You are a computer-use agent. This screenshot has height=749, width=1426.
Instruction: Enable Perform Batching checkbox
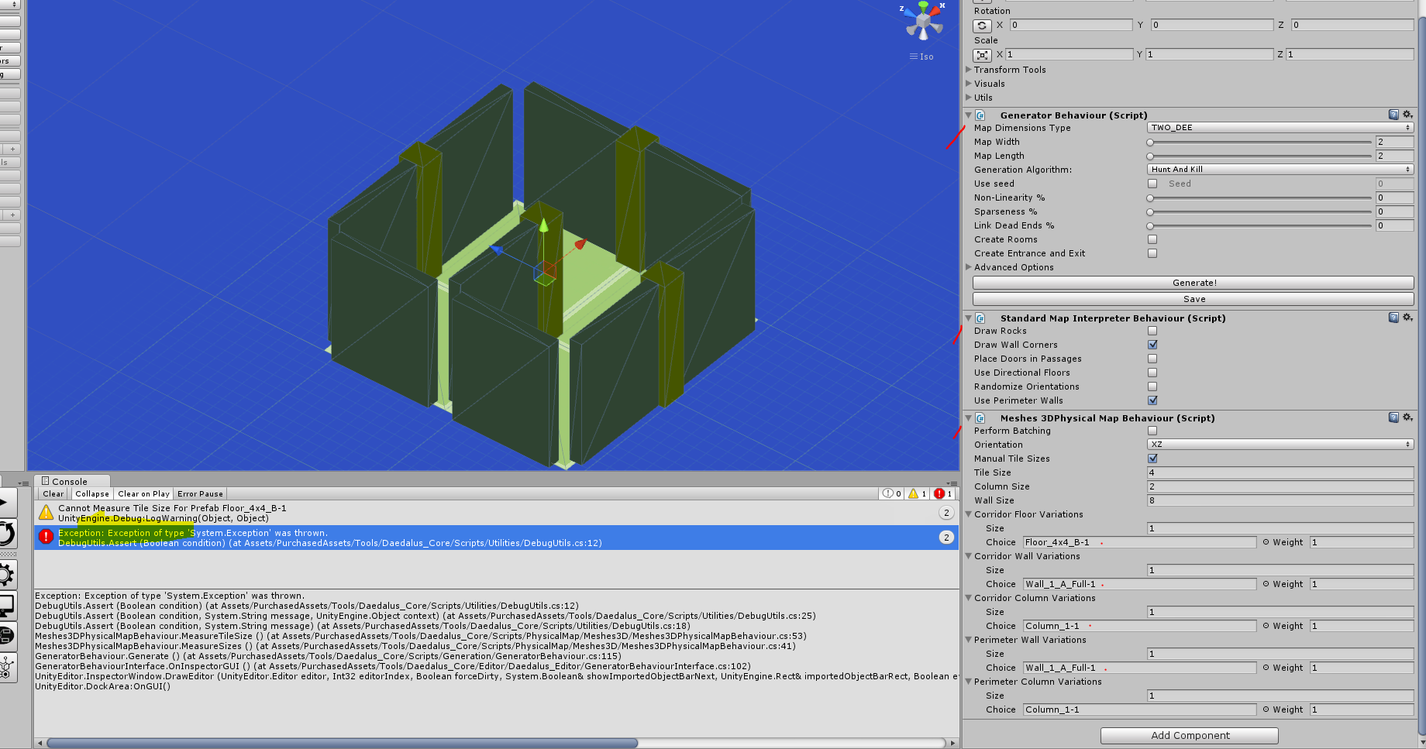(1152, 431)
